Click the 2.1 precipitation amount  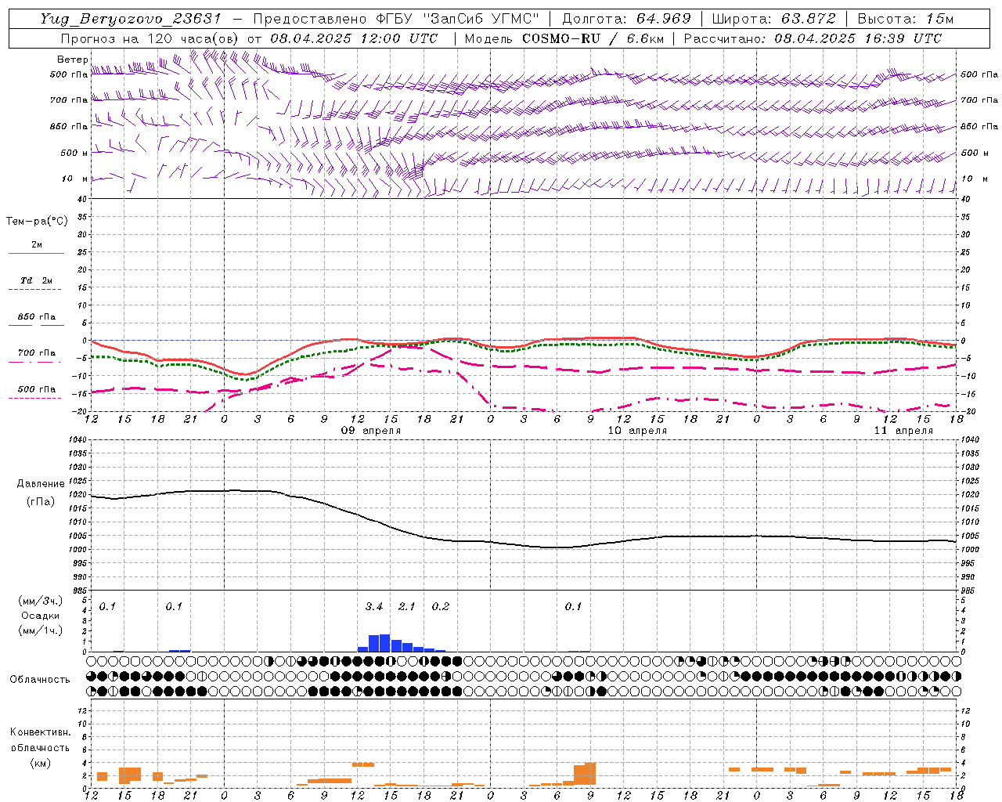[407, 607]
